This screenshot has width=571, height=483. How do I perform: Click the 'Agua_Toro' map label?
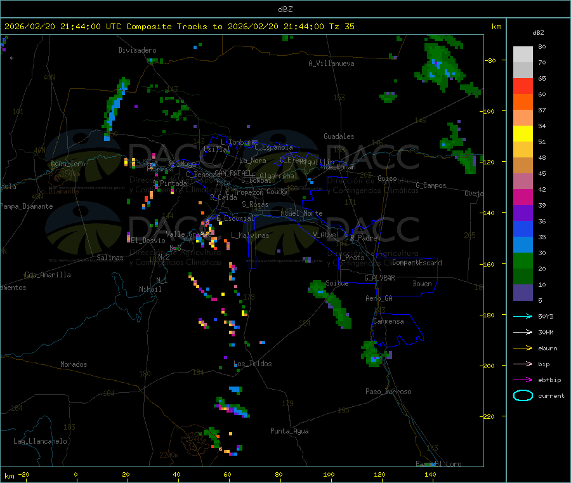coord(68,164)
